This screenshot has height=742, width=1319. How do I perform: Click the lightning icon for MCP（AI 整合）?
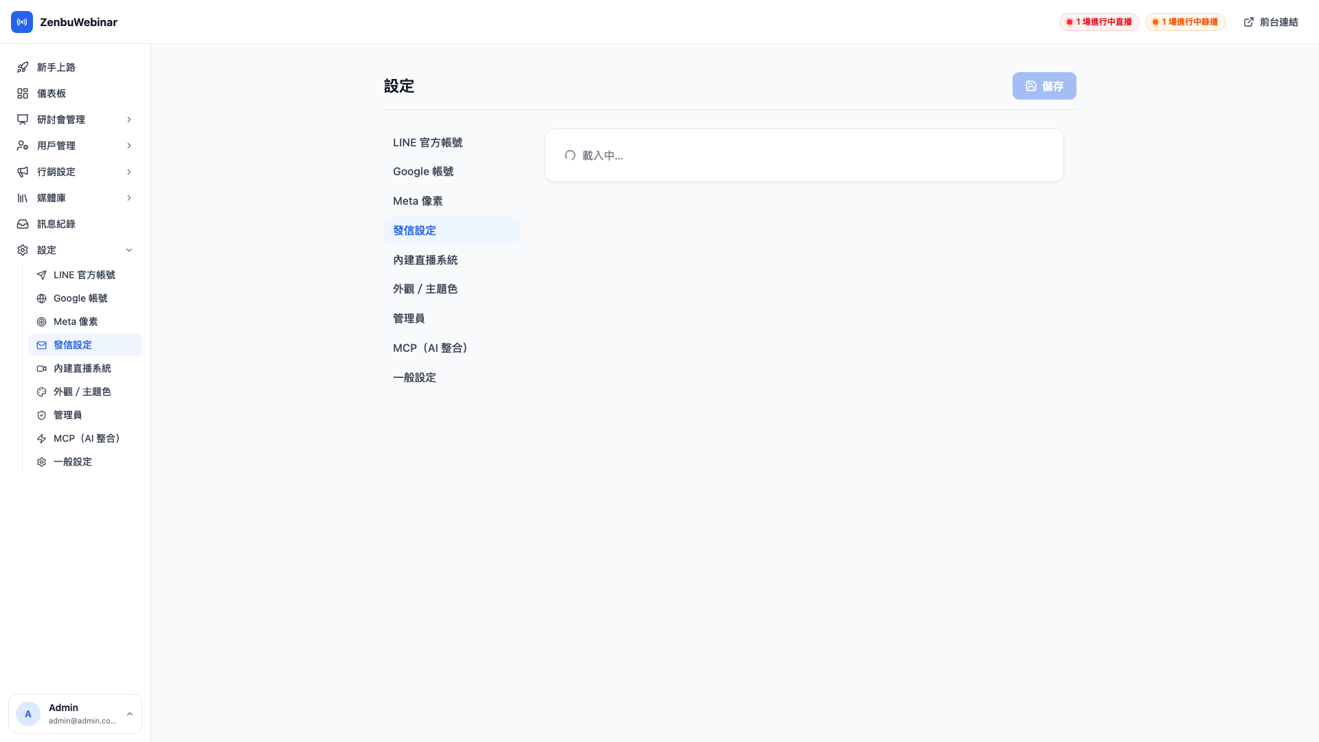point(42,438)
